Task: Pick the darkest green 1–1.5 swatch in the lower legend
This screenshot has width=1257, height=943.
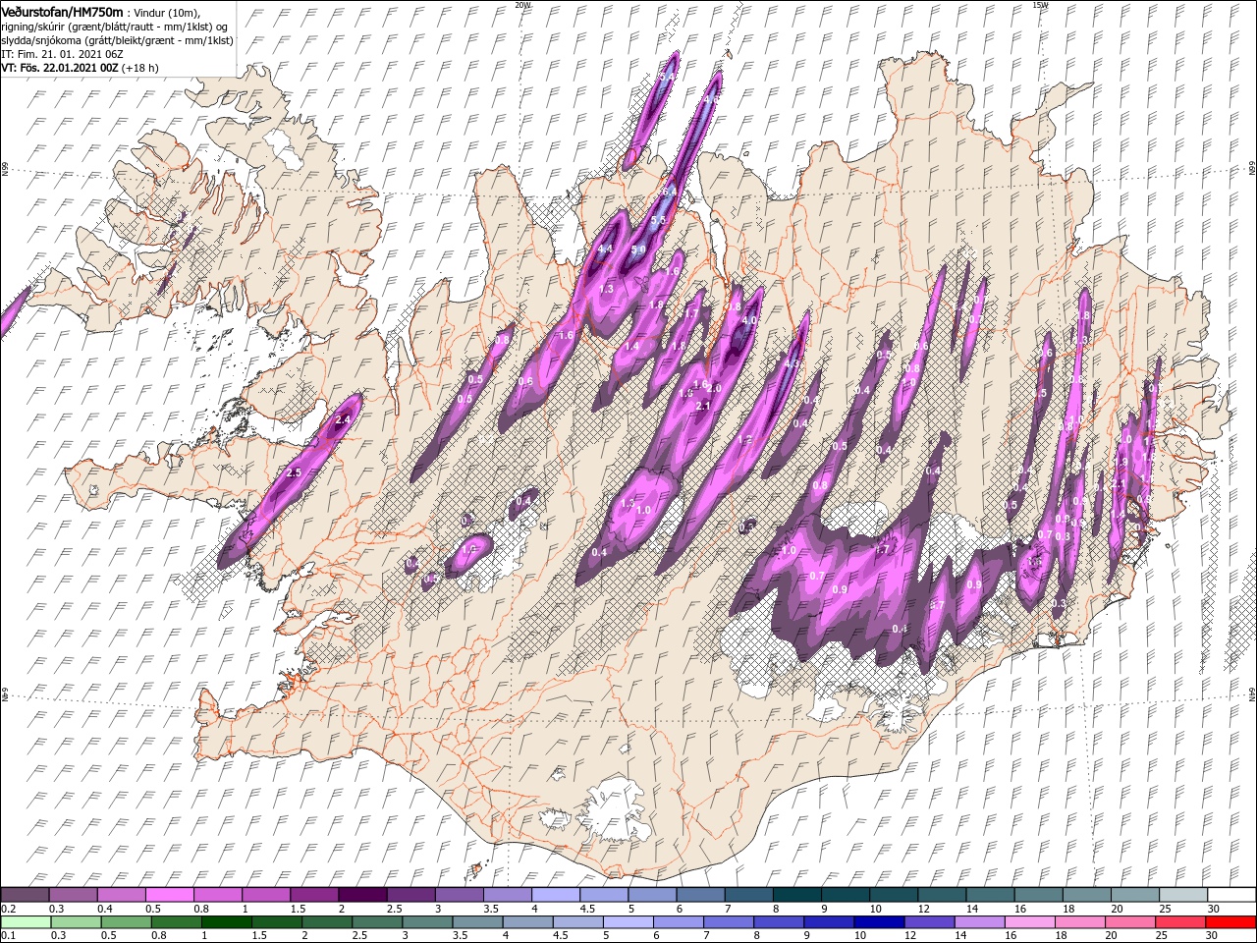Action: click(227, 922)
